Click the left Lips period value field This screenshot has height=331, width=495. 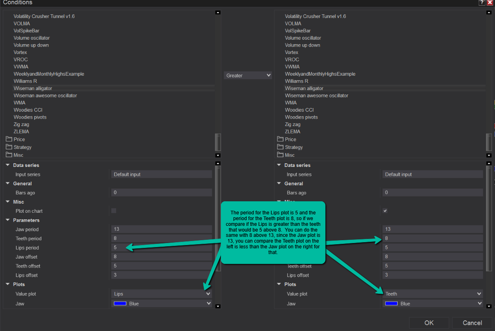[162, 248]
